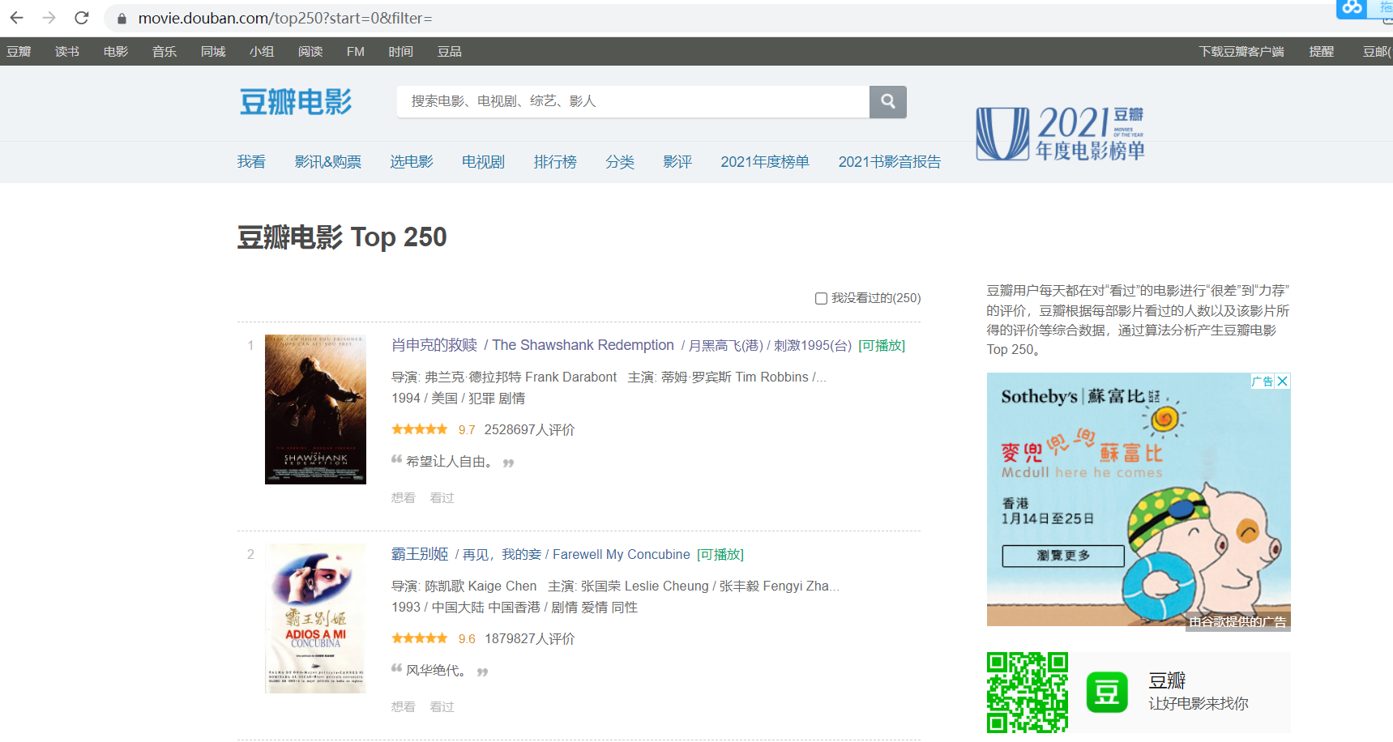This screenshot has height=742, width=1393.
Task: Click the Shawshank five-star rating
Action: (x=419, y=429)
